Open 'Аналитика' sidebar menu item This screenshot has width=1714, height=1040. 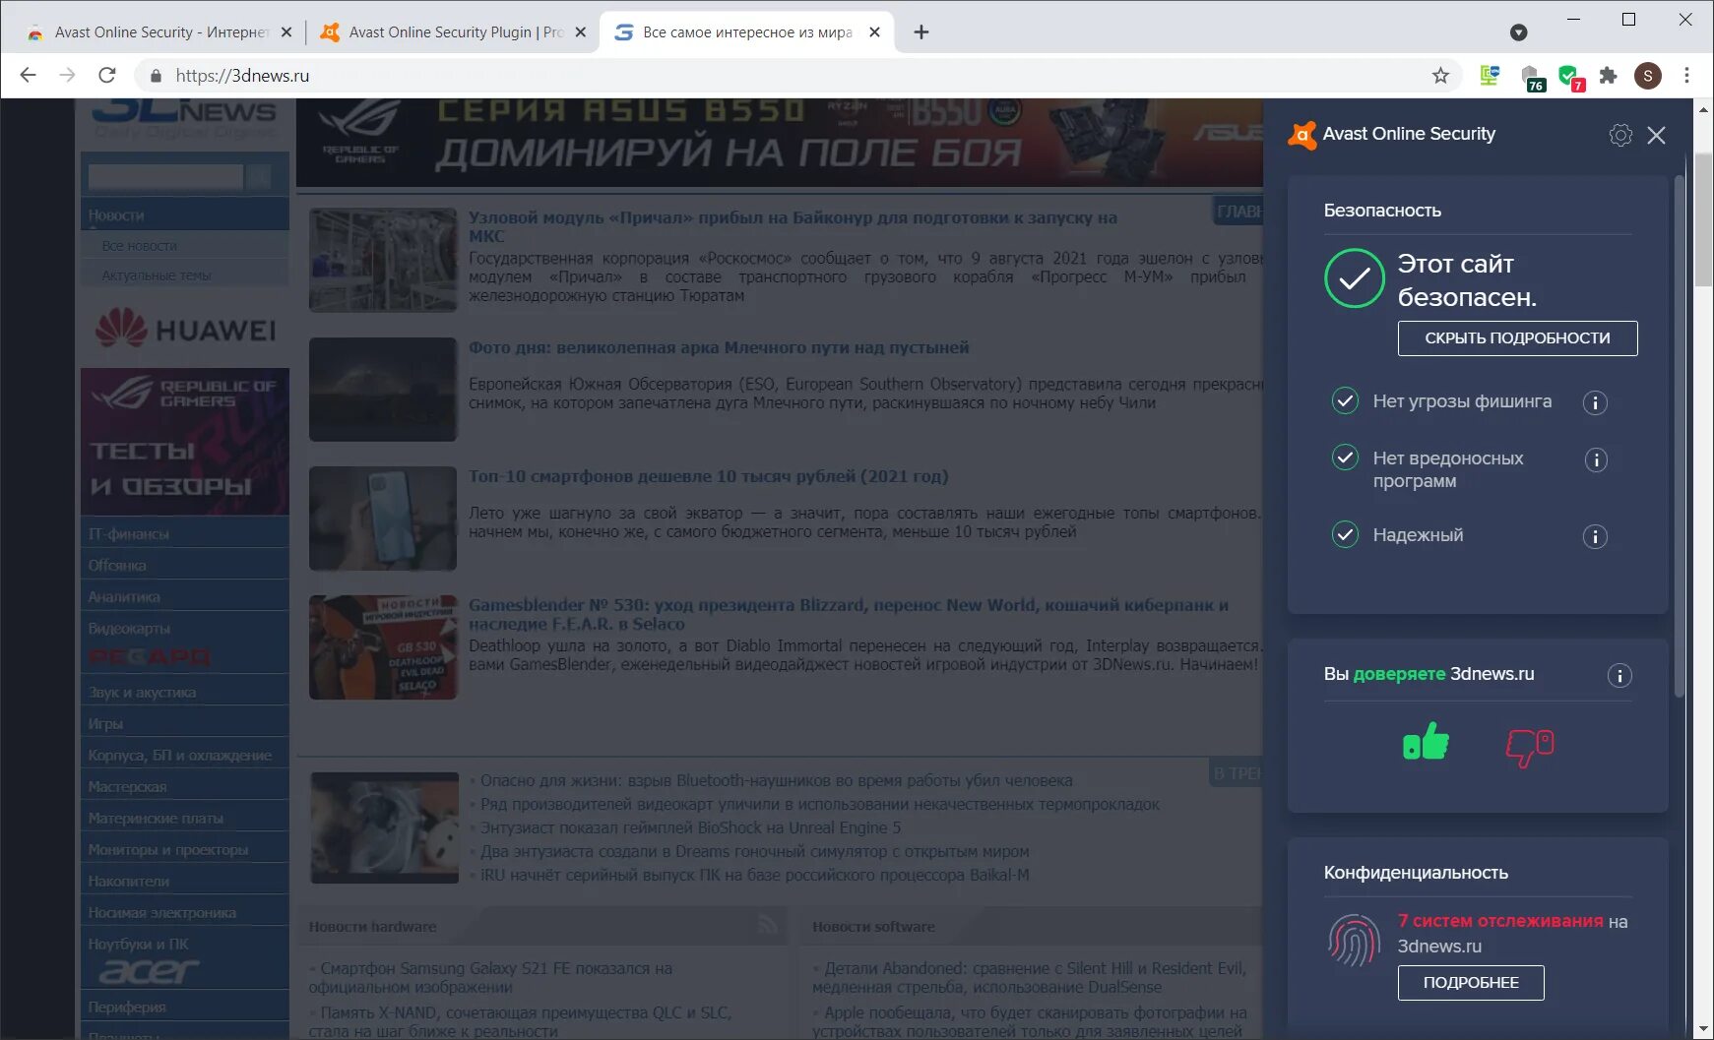pos(124,597)
